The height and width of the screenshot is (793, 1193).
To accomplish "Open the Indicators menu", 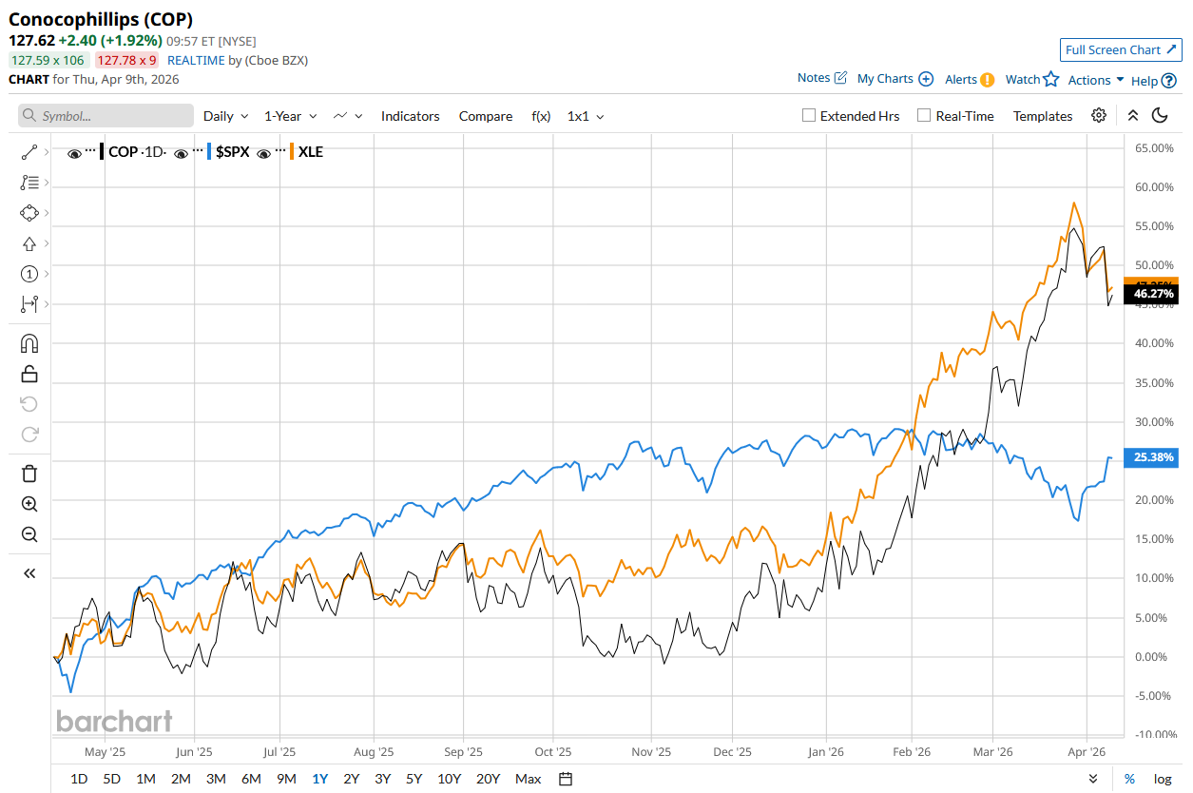I will click(410, 116).
